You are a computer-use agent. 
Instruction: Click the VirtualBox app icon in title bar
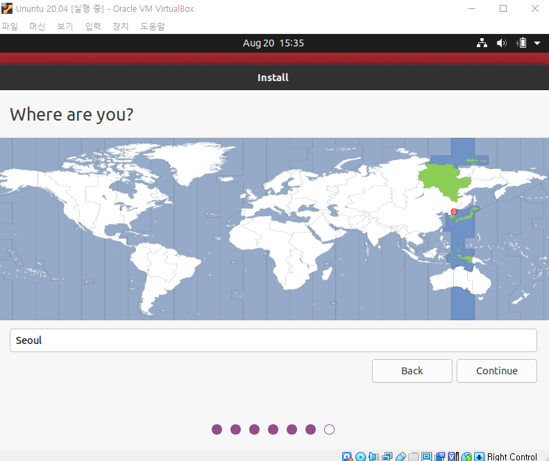point(7,8)
